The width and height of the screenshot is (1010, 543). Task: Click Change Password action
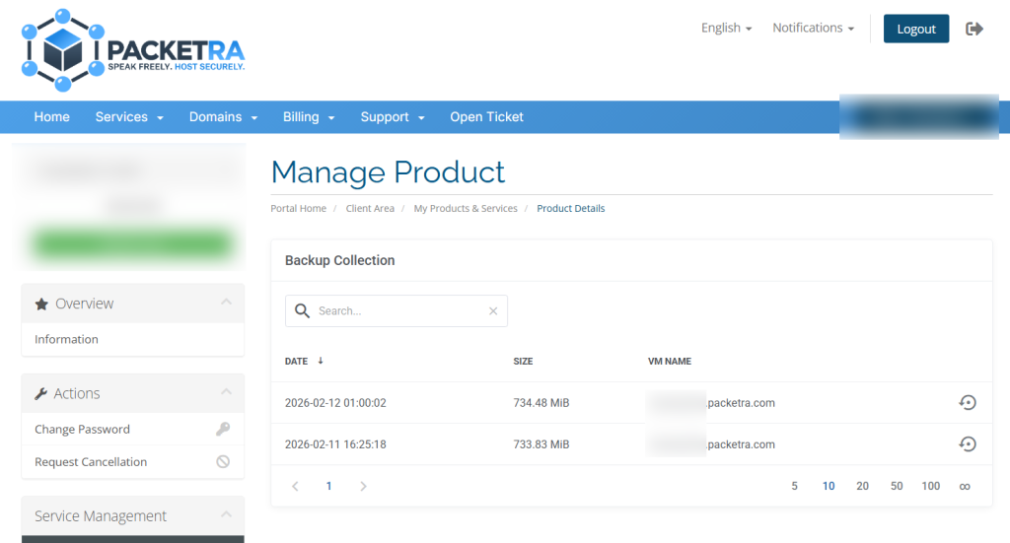pyautogui.click(x=82, y=429)
